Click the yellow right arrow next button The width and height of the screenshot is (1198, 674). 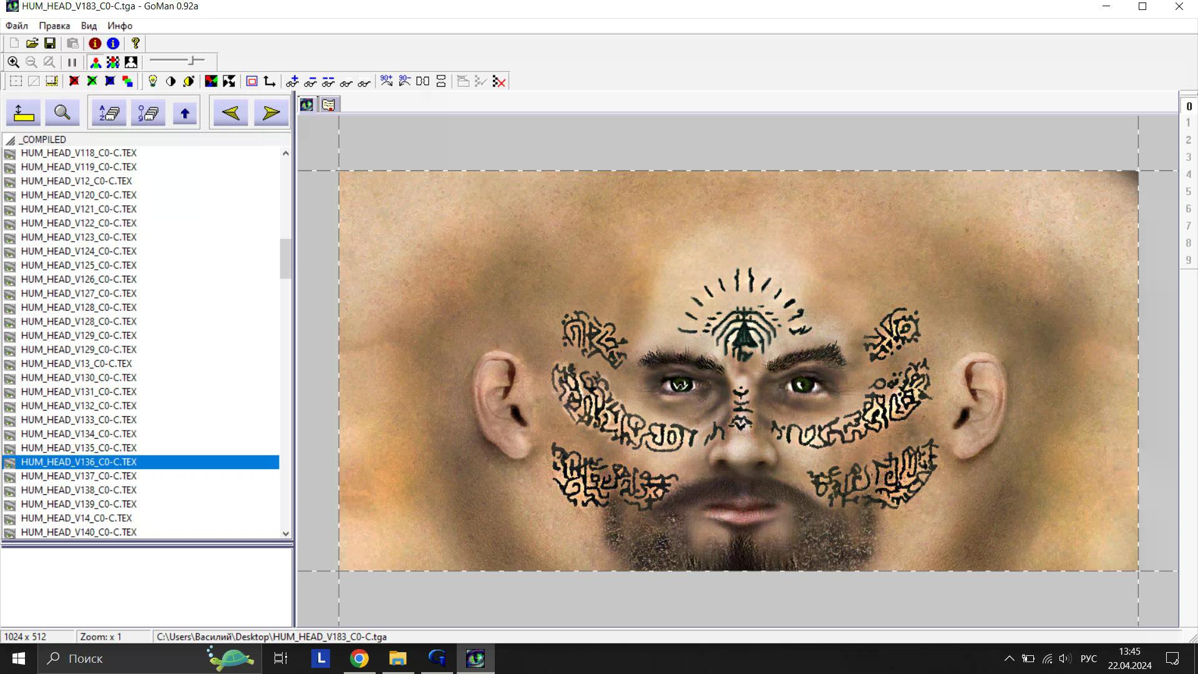click(271, 113)
